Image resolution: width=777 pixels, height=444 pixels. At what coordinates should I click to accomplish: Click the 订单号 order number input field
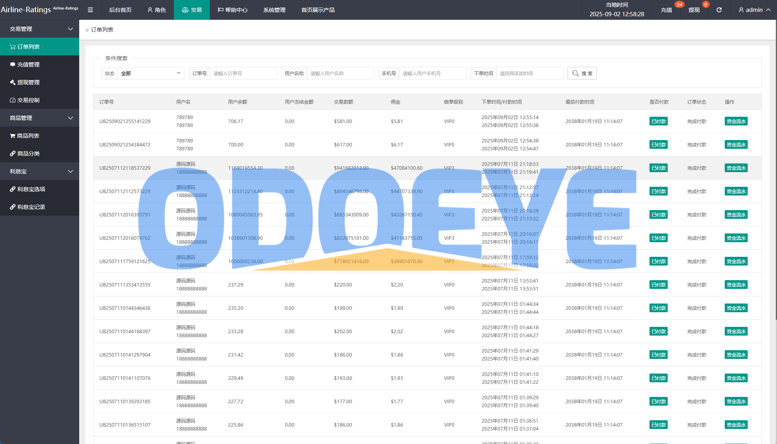click(243, 73)
